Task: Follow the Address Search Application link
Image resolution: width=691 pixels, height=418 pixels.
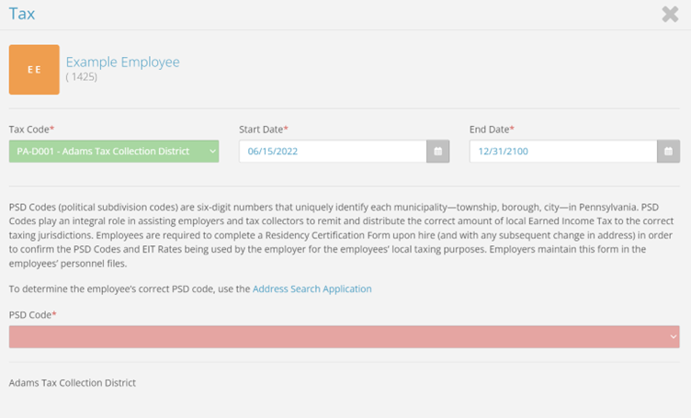Action: click(x=312, y=288)
